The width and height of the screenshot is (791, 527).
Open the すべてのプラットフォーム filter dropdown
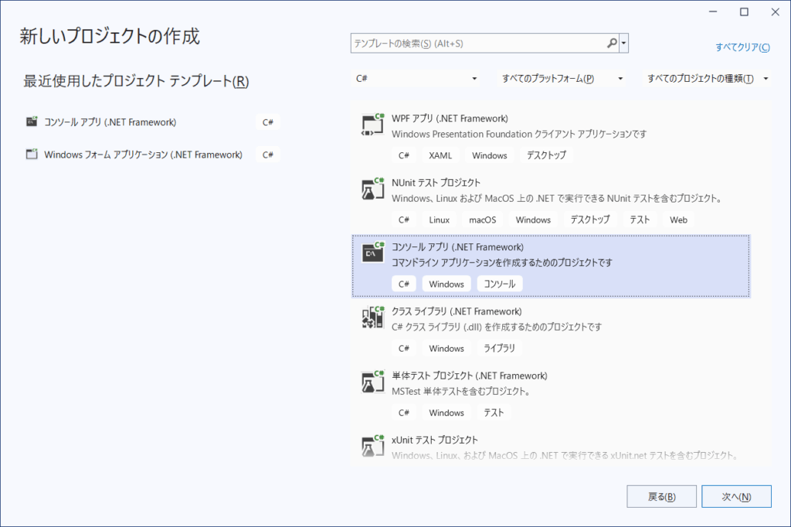click(562, 78)
